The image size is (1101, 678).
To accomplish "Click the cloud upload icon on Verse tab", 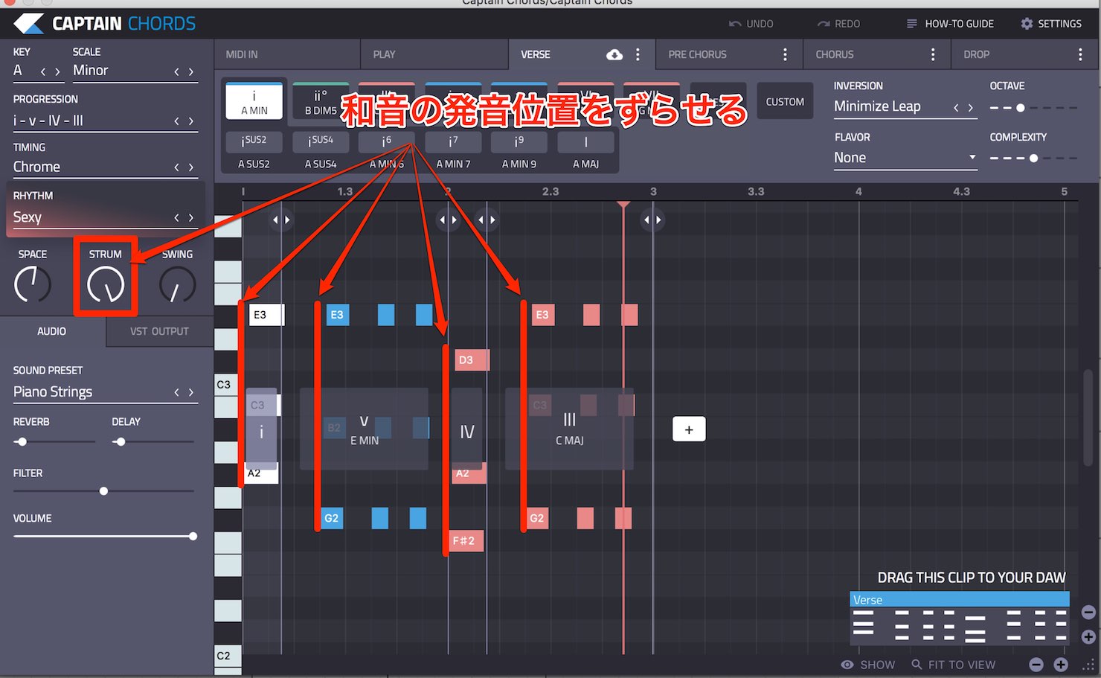I will (614, 54).
